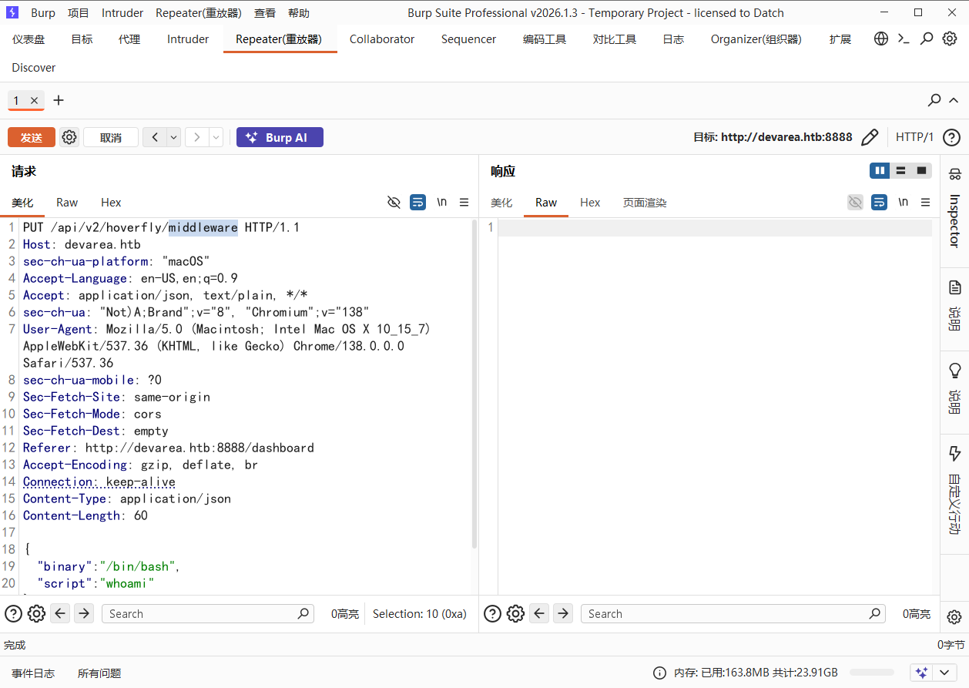Viewport: 969px width, 688px height.
Task: Switch to the Sequencer tab
Action: click(x=468, y=39)
